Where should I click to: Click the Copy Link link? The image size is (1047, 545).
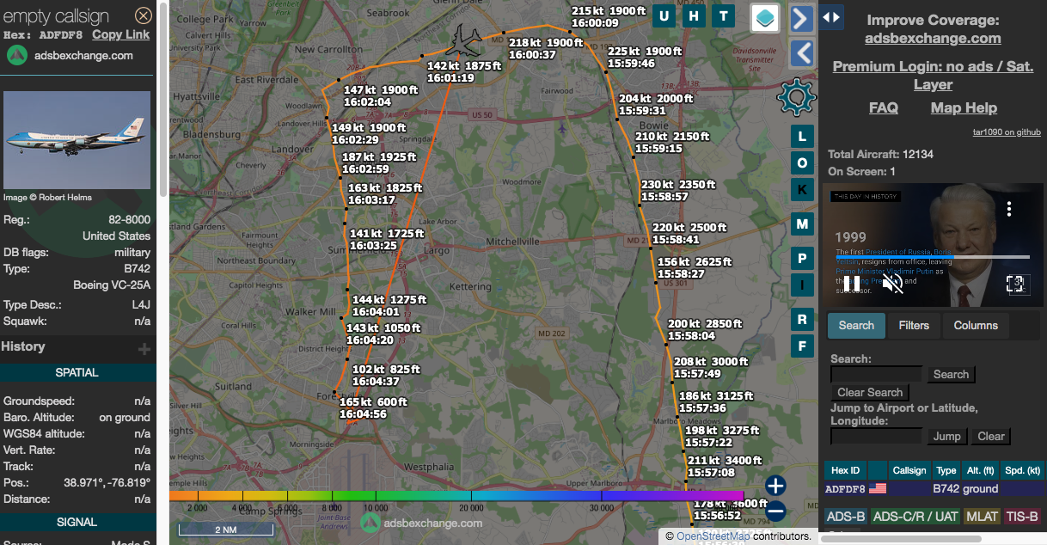pyautogui.click(x=121, y=34)
